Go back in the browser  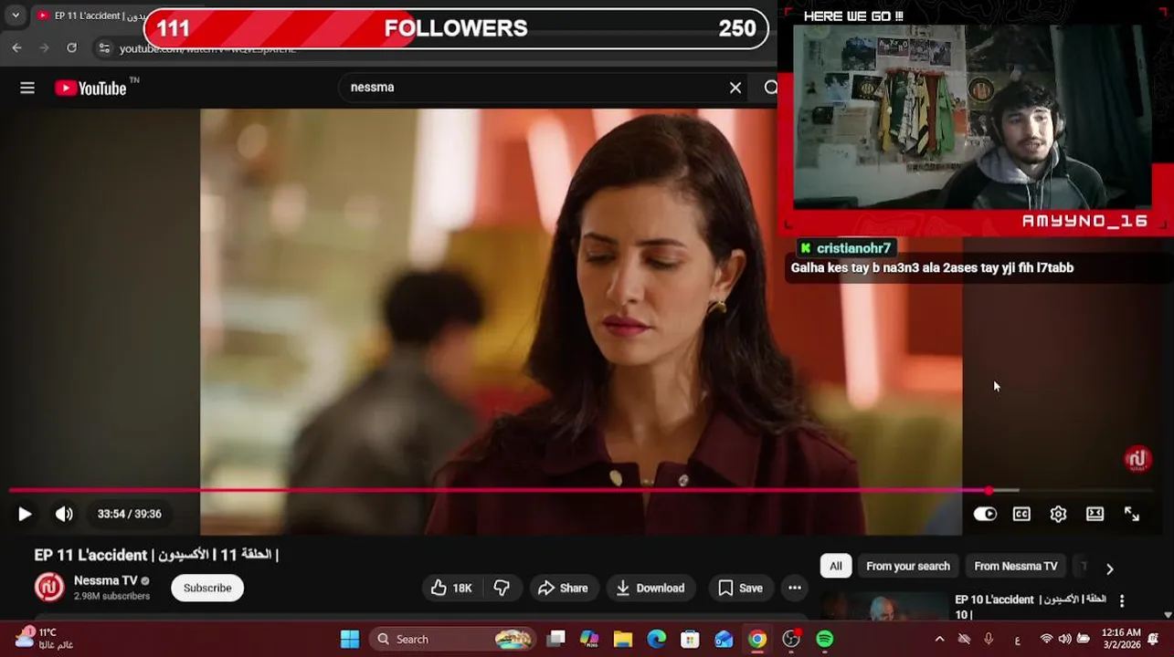[x=16, y=48]
